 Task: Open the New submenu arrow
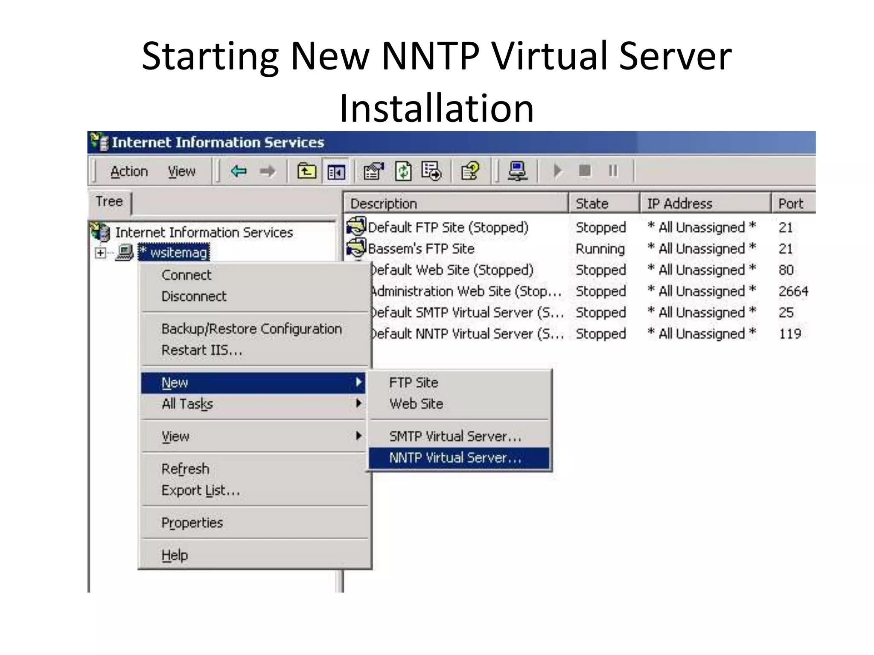pos(359,382)
